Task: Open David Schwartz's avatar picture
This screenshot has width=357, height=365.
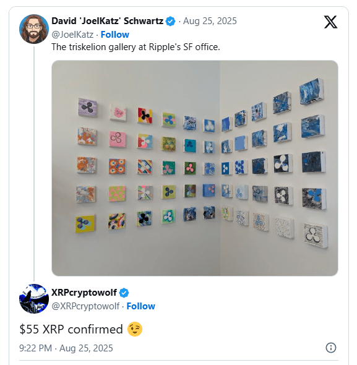Action: 34,29
